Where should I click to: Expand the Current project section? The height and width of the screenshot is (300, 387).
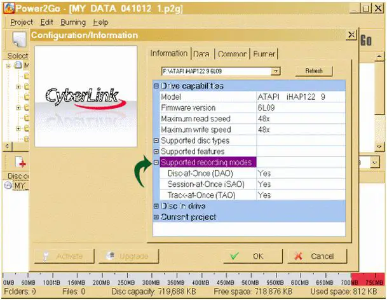tap(156, 217)
